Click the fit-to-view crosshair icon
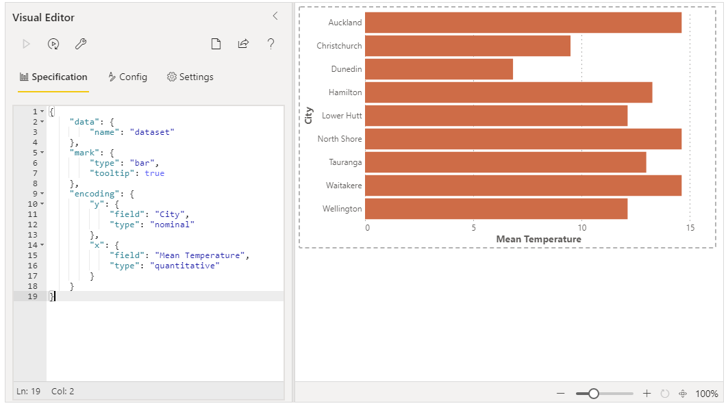Image resolution: width=728 pixels, height=408 pixels. pyautogui.click(x=683, y=394)
